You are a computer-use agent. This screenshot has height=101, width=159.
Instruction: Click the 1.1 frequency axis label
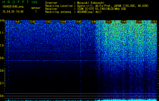pyautogui.click(x=2, y=33)
